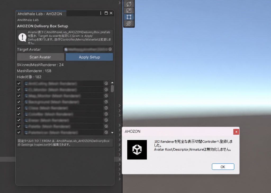Open object picker on the Background row

point(106,102)
